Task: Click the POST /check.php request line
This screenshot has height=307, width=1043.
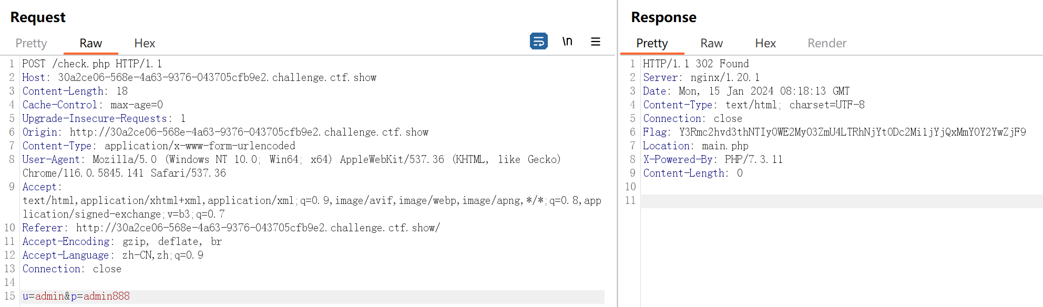Action: point(92,64)
